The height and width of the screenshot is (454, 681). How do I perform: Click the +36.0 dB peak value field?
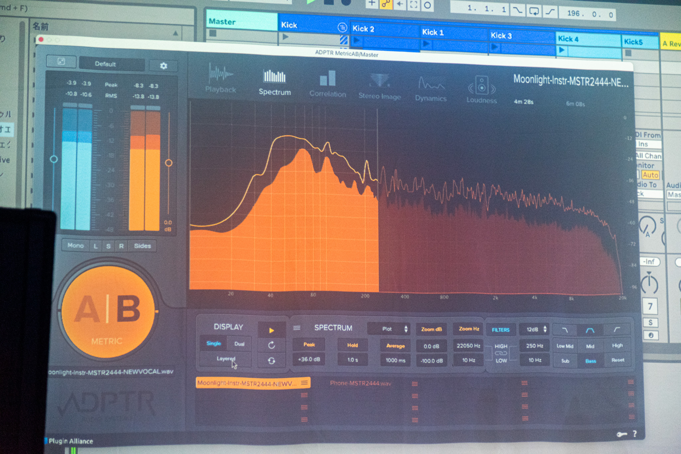(309, 359)
